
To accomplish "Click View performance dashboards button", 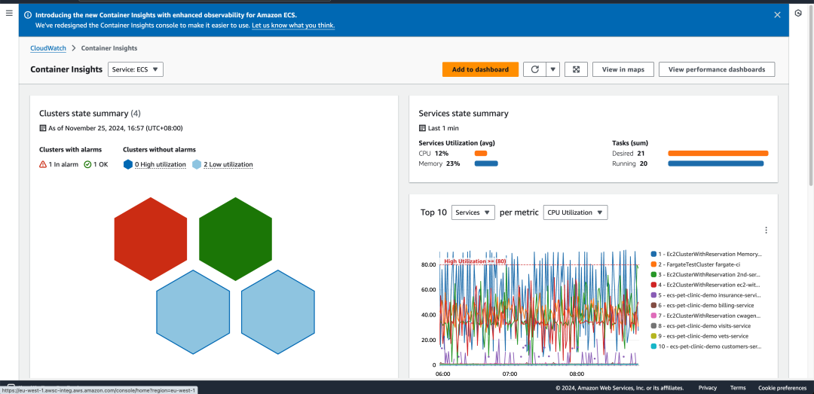I will pyautogui.click(x=717, y=69).
